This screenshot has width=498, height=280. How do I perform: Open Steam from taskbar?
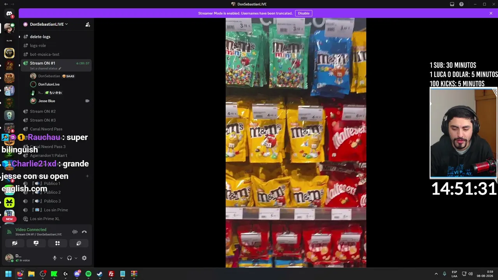coord(100,274)
